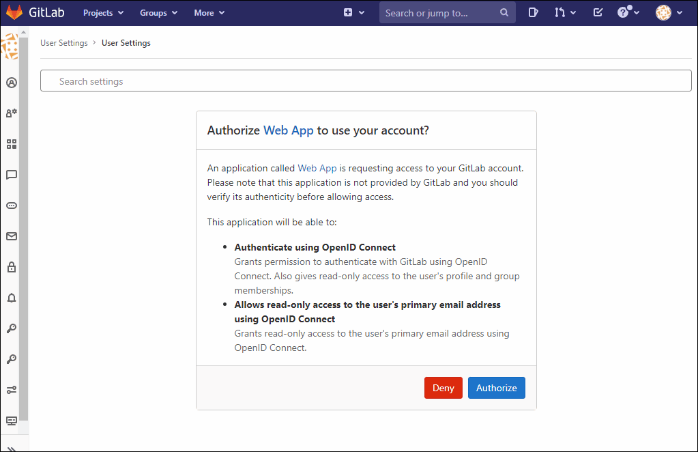Click the sidebar vertical scrollbar
698x452 pixels.
point(24,227)
